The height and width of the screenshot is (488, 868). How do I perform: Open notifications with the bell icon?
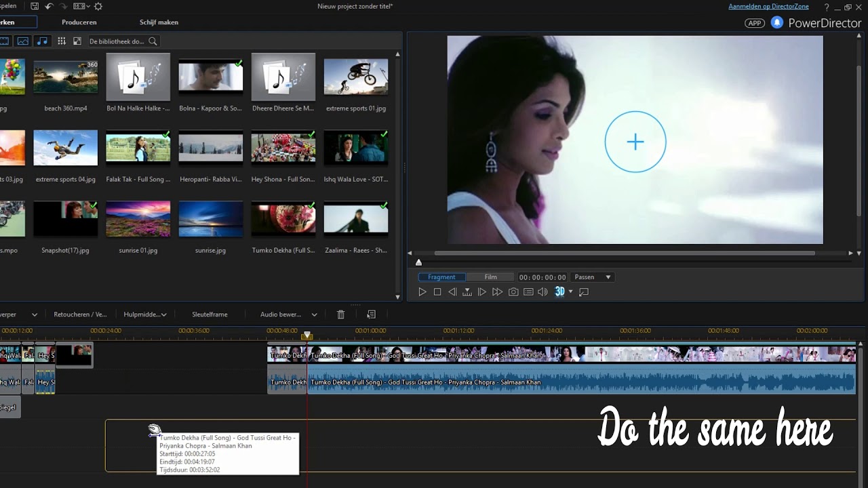[777, 22]
